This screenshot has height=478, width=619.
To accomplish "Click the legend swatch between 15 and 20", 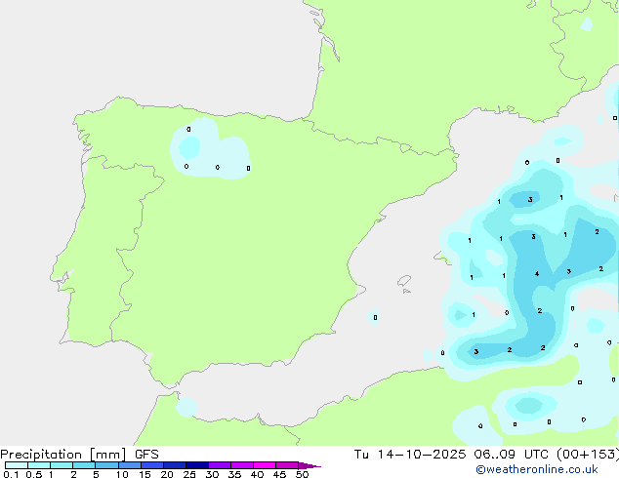I will (152, 465).
